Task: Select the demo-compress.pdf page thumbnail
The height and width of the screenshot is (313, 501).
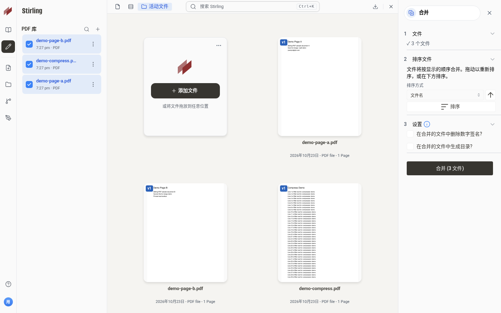Action: coord(320,233)
